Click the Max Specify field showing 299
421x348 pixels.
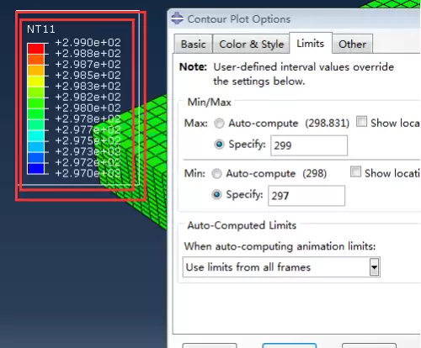pyautogui.click(x=309, y=145)
